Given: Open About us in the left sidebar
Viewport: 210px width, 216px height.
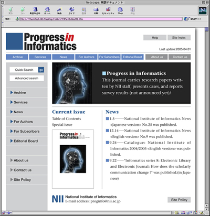Looking at the screenshot, I should [x=27, y=160].
